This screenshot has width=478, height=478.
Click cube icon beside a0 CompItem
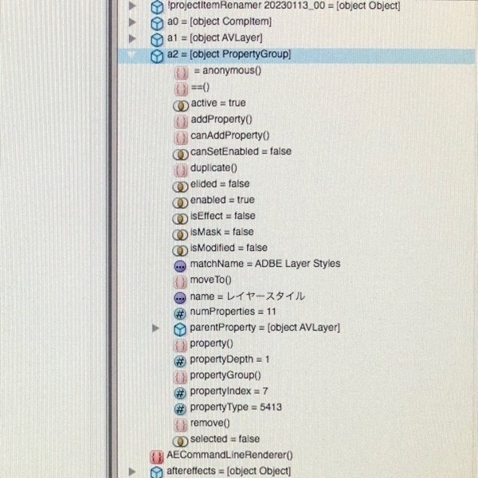[157, 23]
